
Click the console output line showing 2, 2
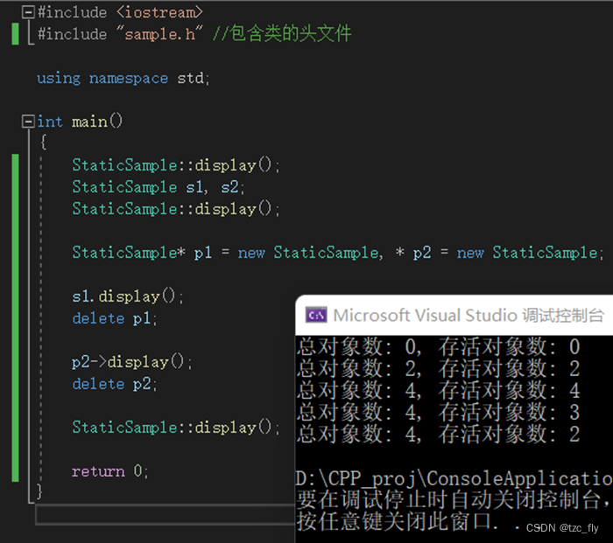438,368
